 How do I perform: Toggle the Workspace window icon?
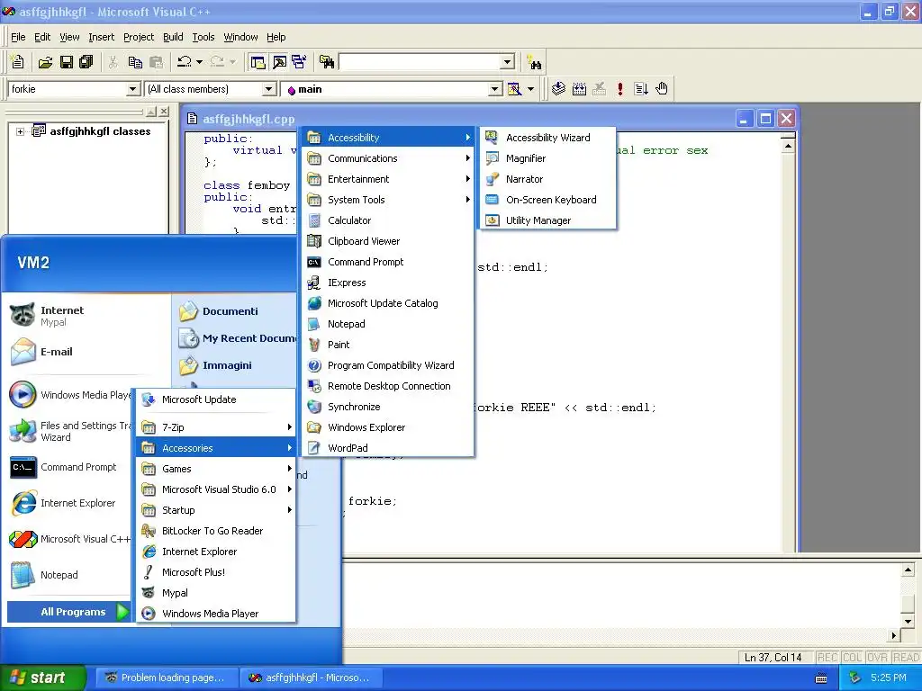[258, 62]
